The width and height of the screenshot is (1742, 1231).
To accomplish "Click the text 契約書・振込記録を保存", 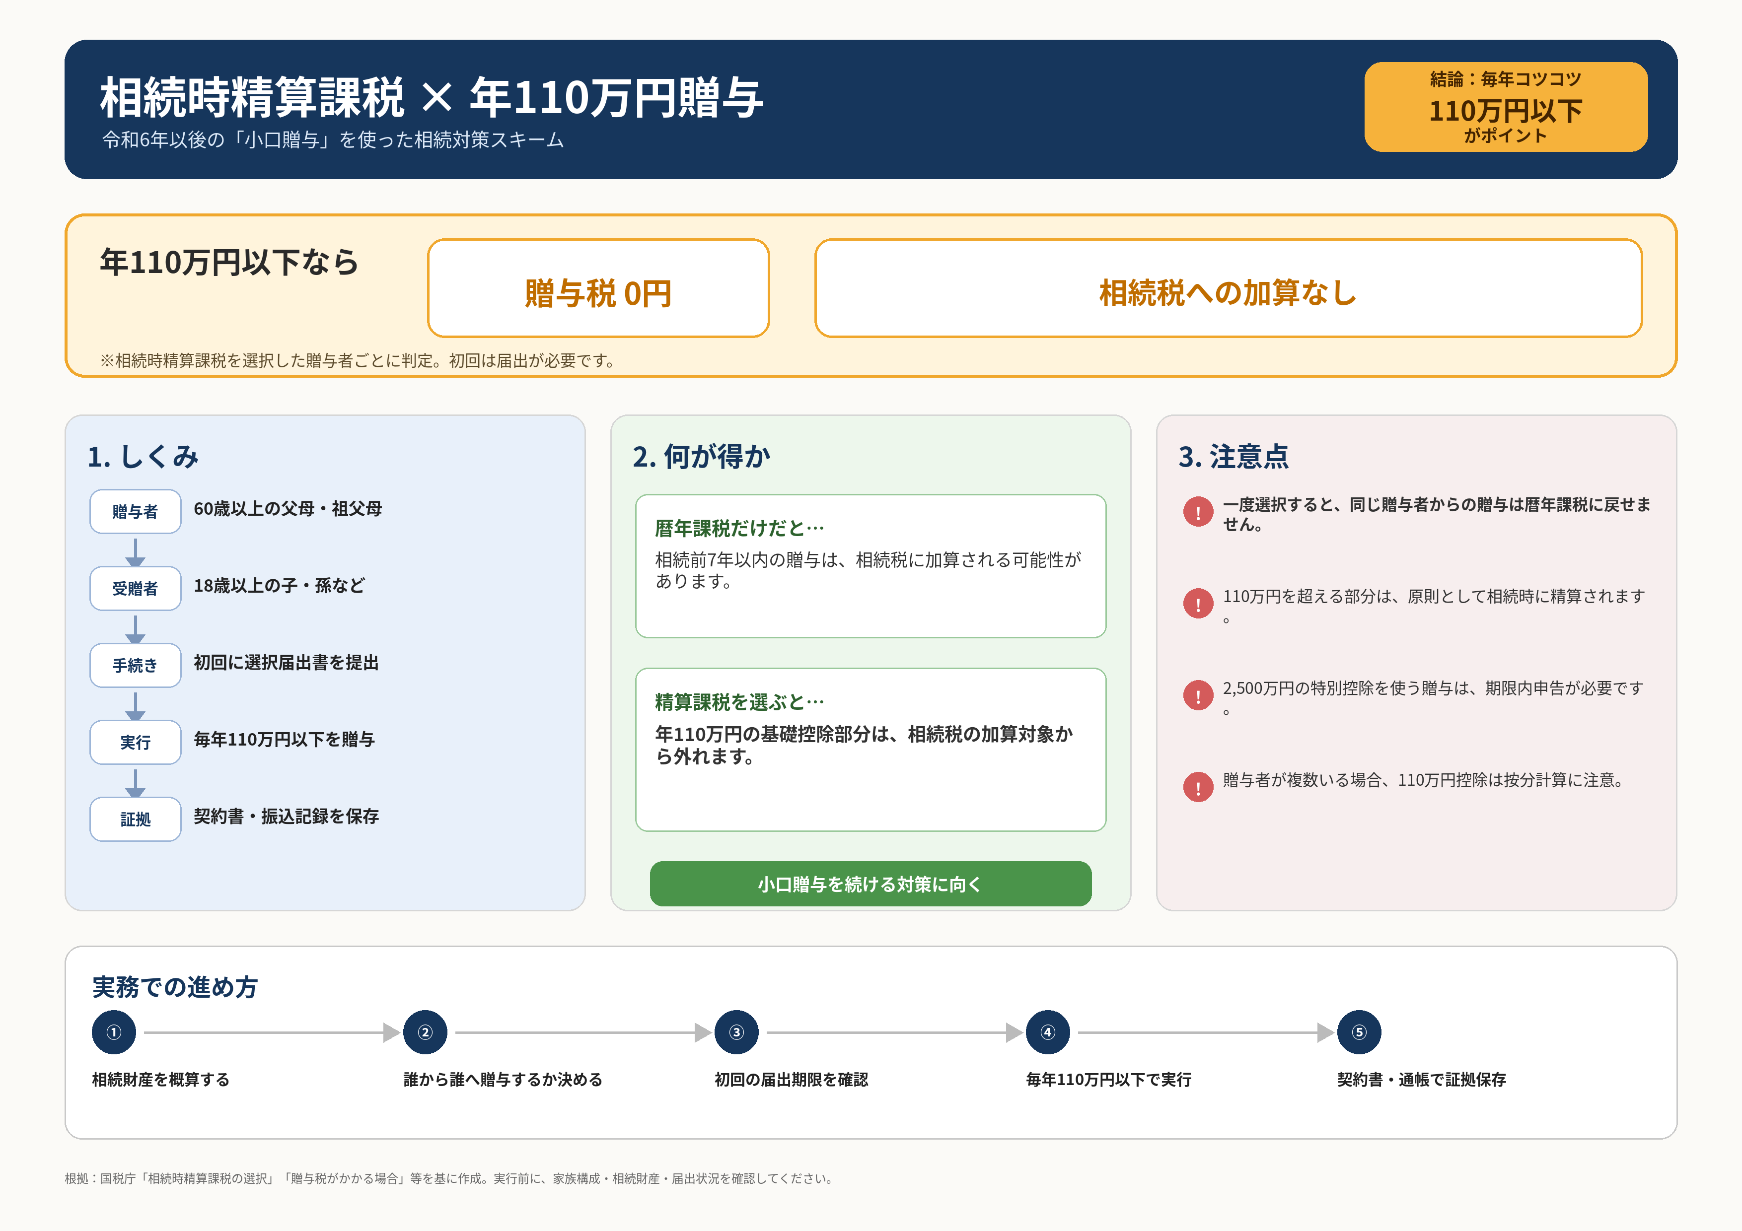I will (x=286, y=816).
